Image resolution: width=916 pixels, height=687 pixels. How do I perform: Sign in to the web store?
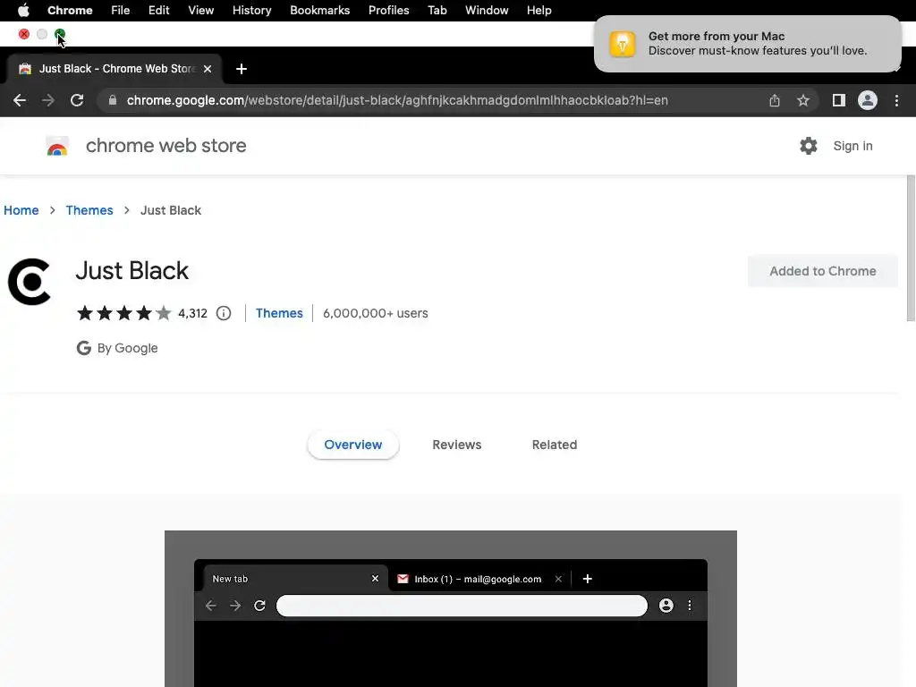[x=852, y=146]
